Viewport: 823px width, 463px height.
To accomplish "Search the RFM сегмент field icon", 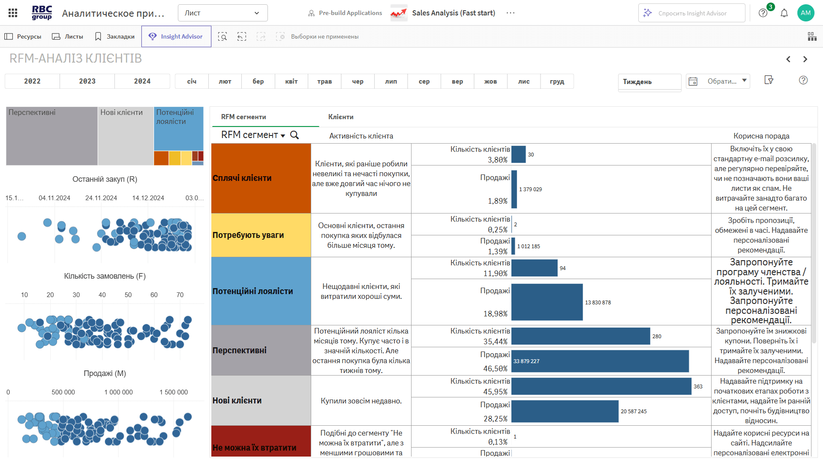I will (294, 135).
